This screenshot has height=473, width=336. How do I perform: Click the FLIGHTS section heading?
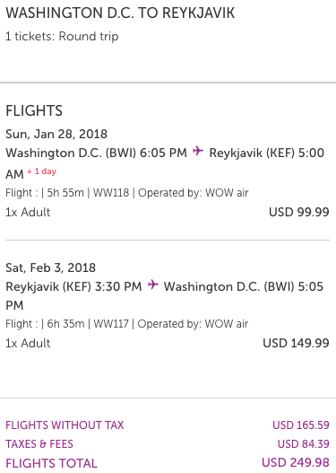tap(34, 110)
